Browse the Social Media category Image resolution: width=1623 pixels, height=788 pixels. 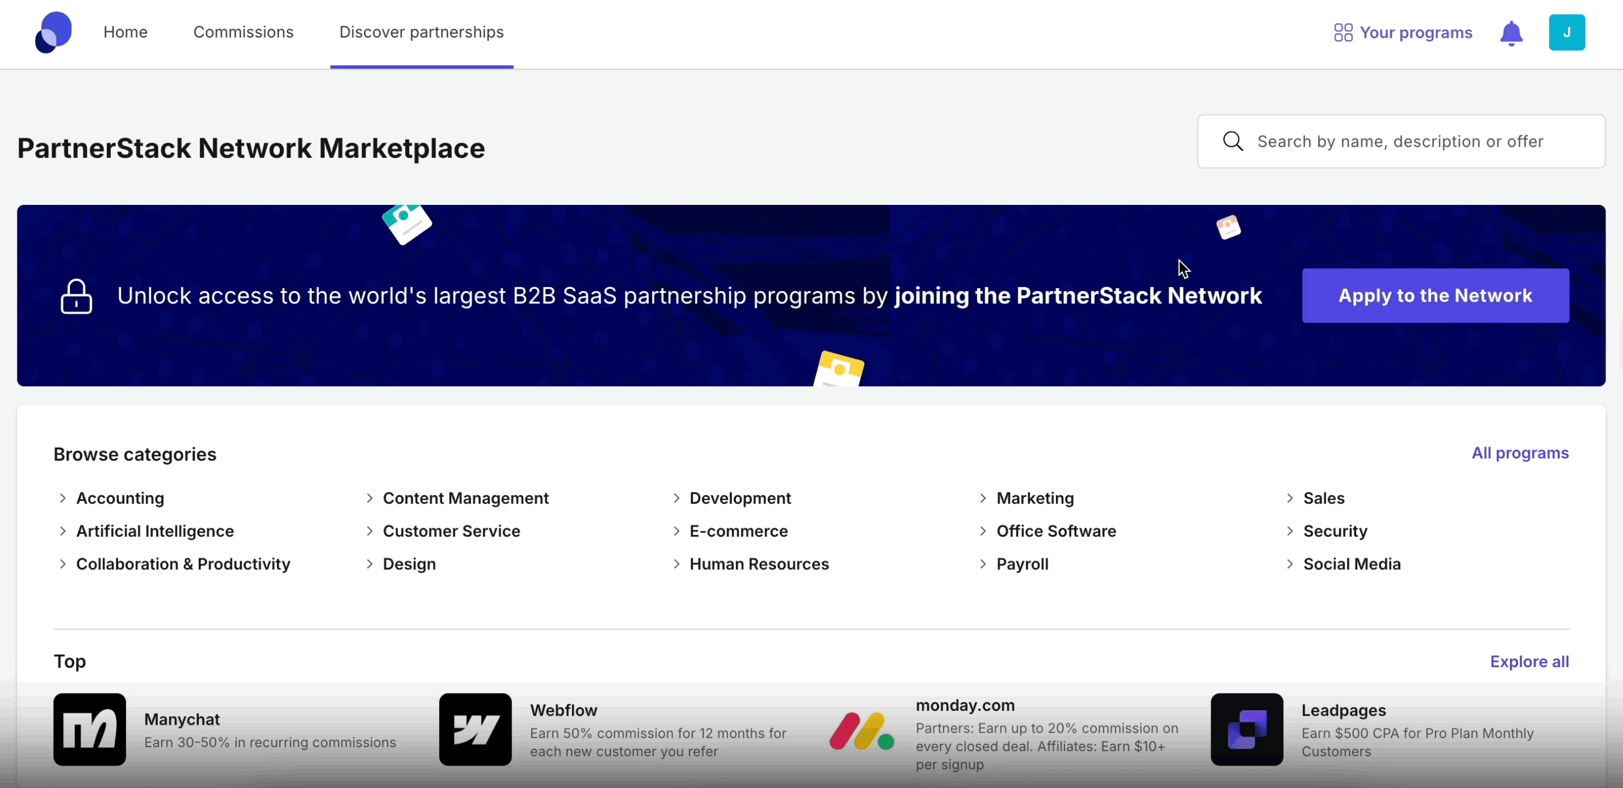click(x=1352, y=564)
